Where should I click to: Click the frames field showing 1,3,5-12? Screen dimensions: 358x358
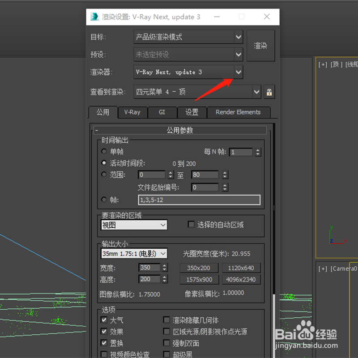tap(199, 200)
